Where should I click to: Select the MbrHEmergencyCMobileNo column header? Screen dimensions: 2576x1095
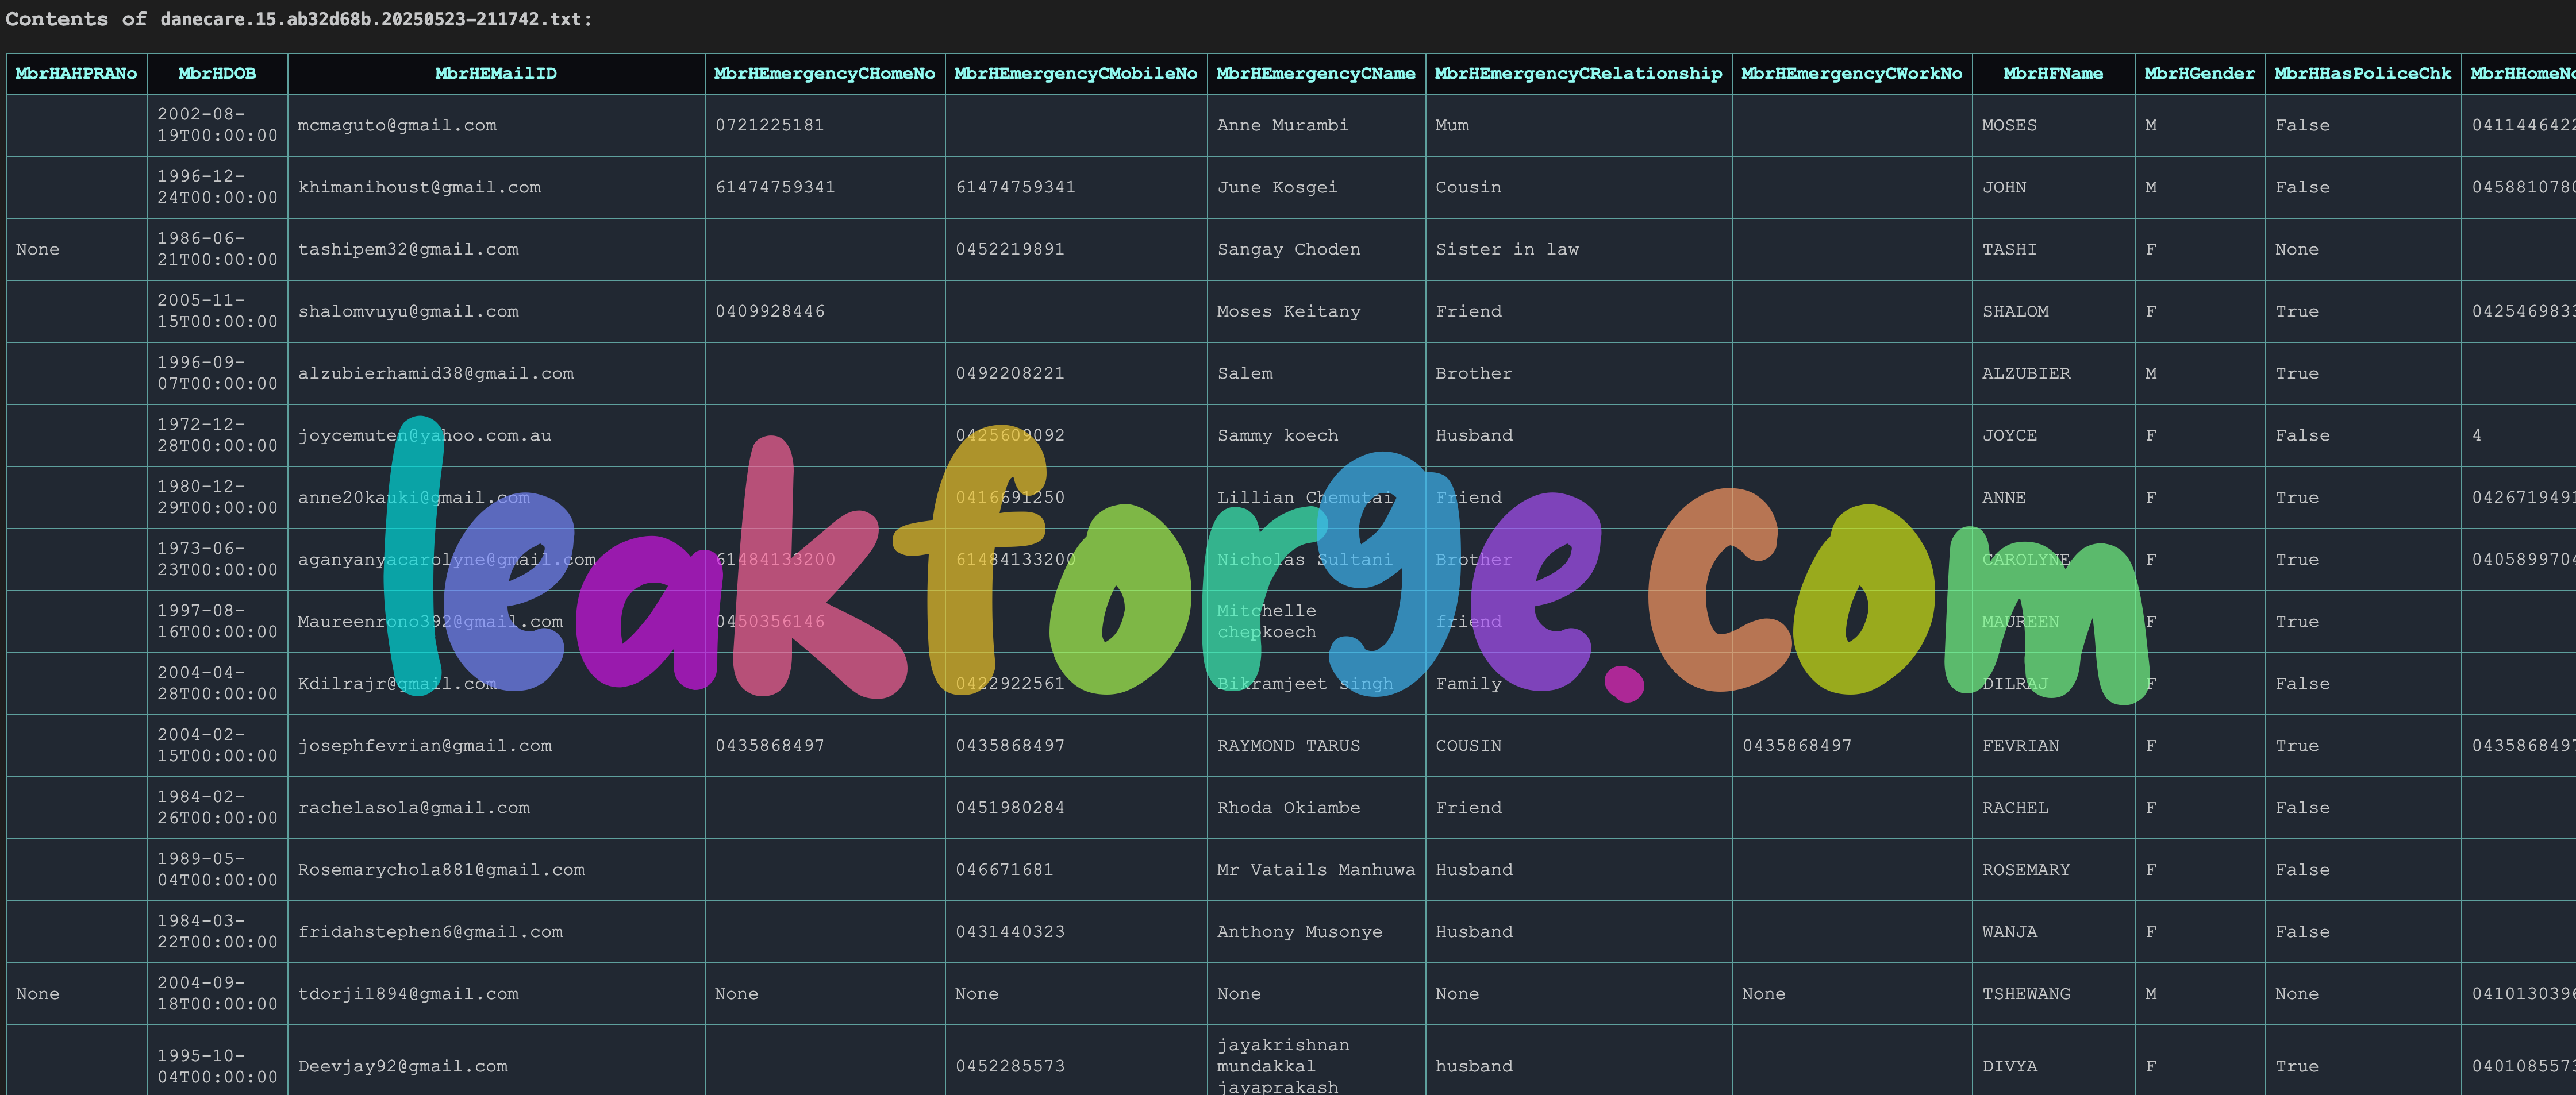pos(1076,74)
